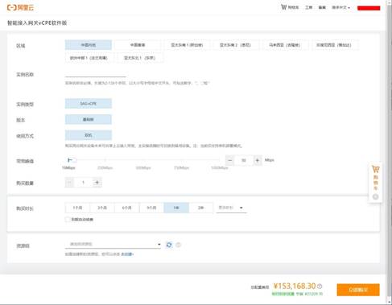Image resolution: width=392 pixels, height=305 pixels.
Task: Choose 6个月 purchase duration
Action: (127, 208)
